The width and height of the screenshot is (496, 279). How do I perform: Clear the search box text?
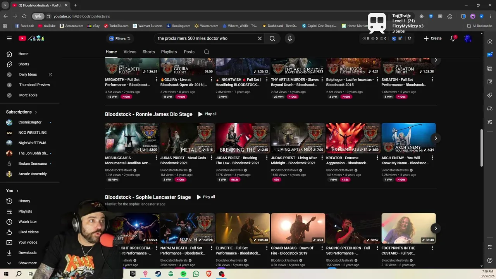(x=260, y=38)
